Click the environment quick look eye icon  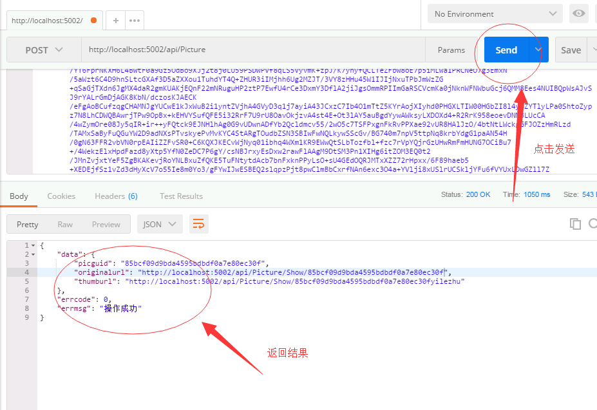pos(579,14)
